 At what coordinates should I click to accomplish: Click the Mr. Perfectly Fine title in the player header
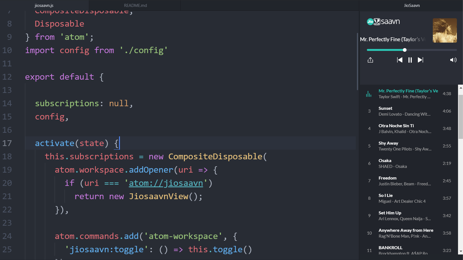tap(392, 39)
